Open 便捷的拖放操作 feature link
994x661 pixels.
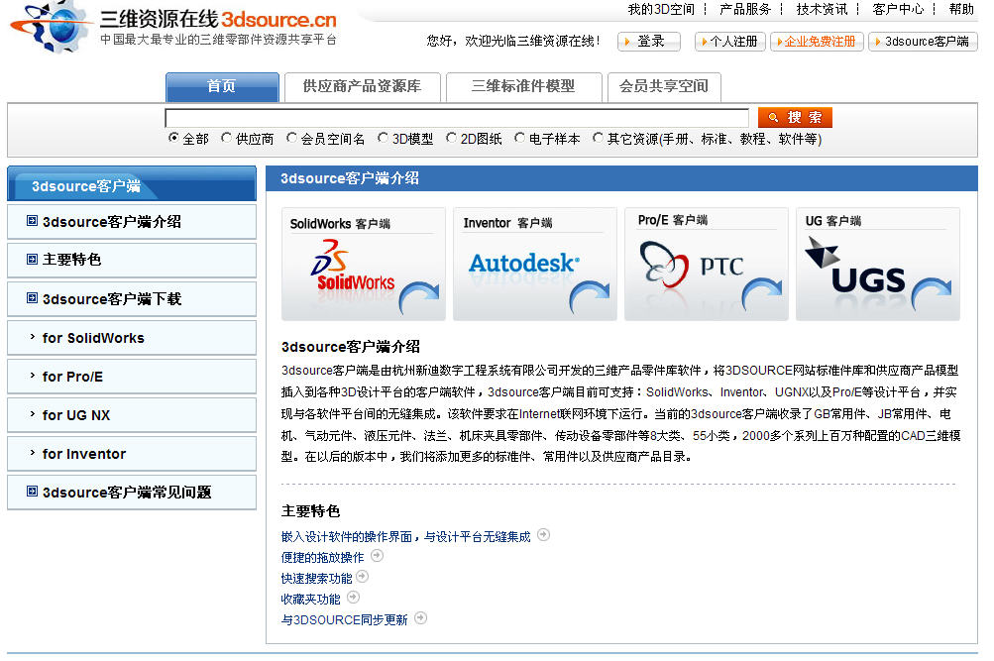coord(323,558)
